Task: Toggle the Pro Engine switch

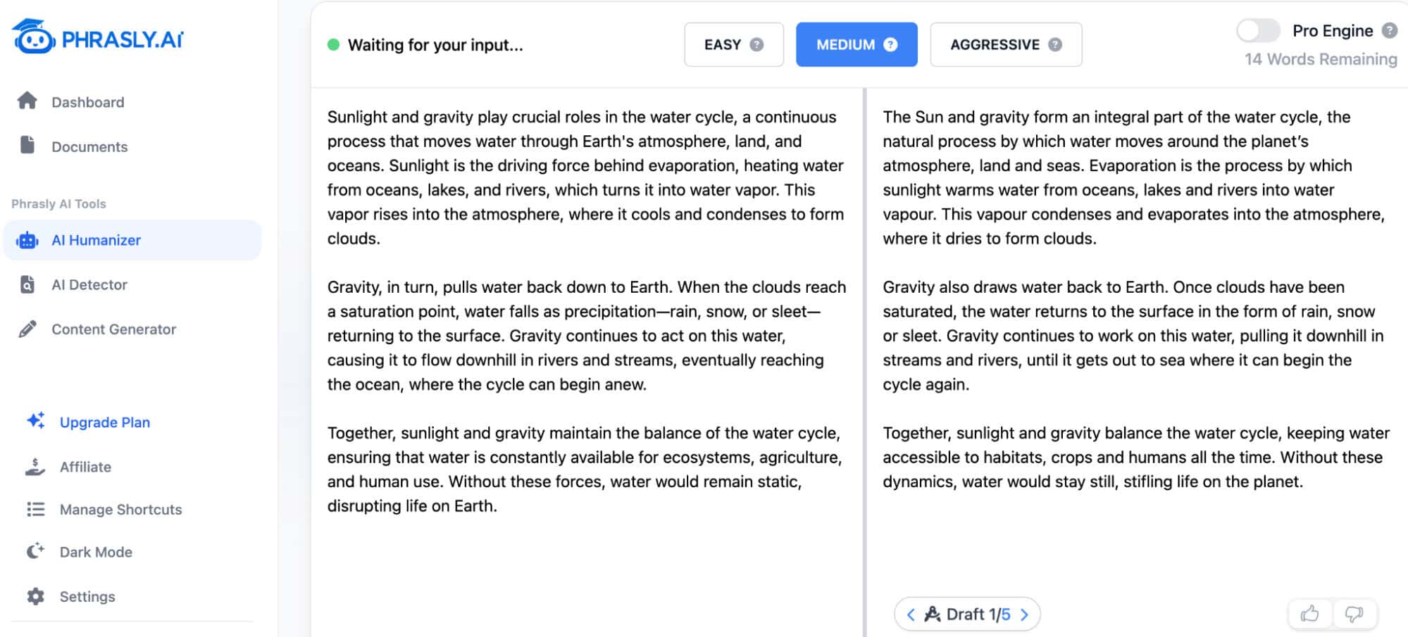Action: [1258, 31]
